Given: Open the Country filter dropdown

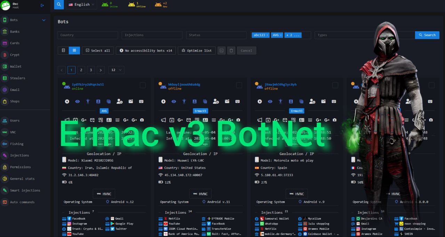Looking at the screenshot, I should pyautogui.click(x=88, y=35).
